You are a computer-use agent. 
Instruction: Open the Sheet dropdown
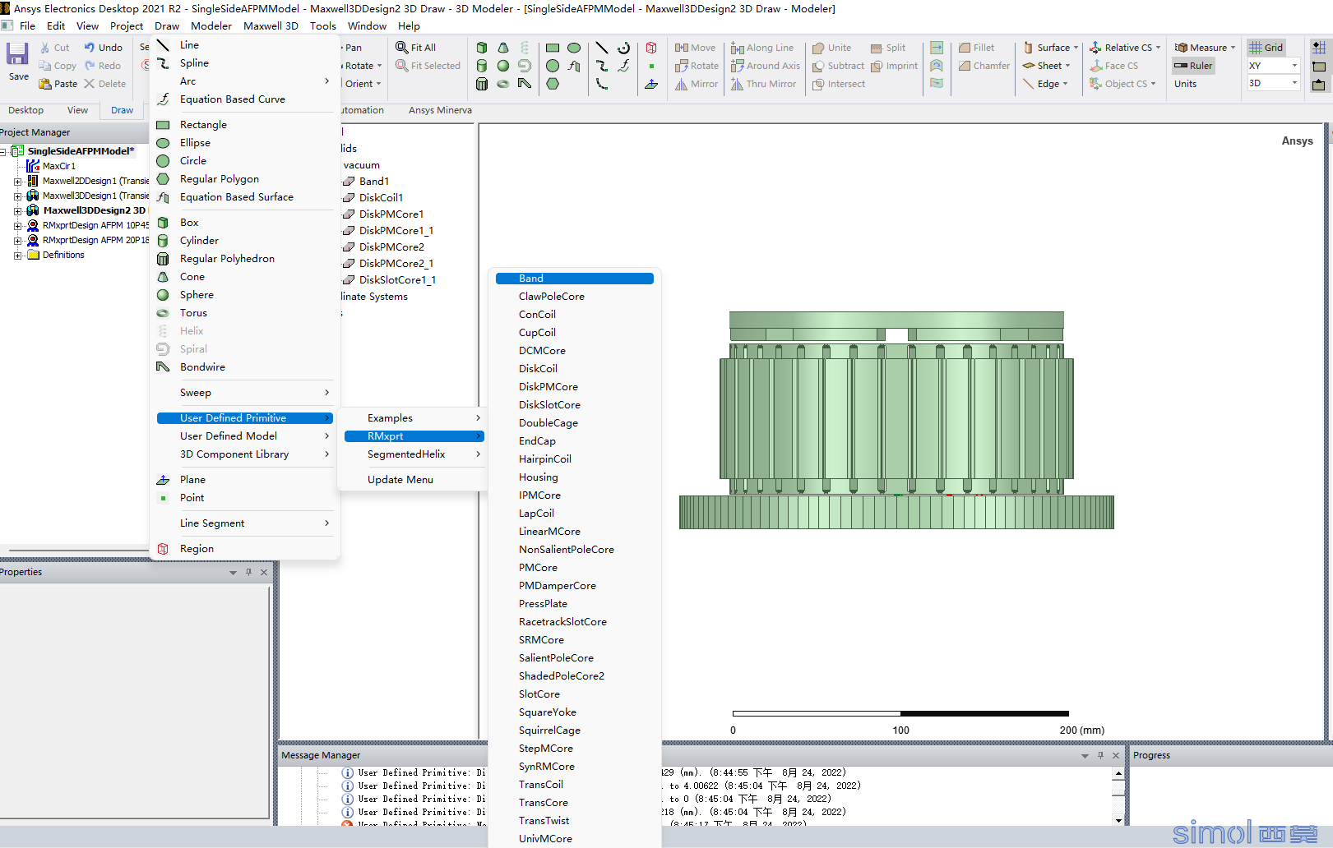1046,66
